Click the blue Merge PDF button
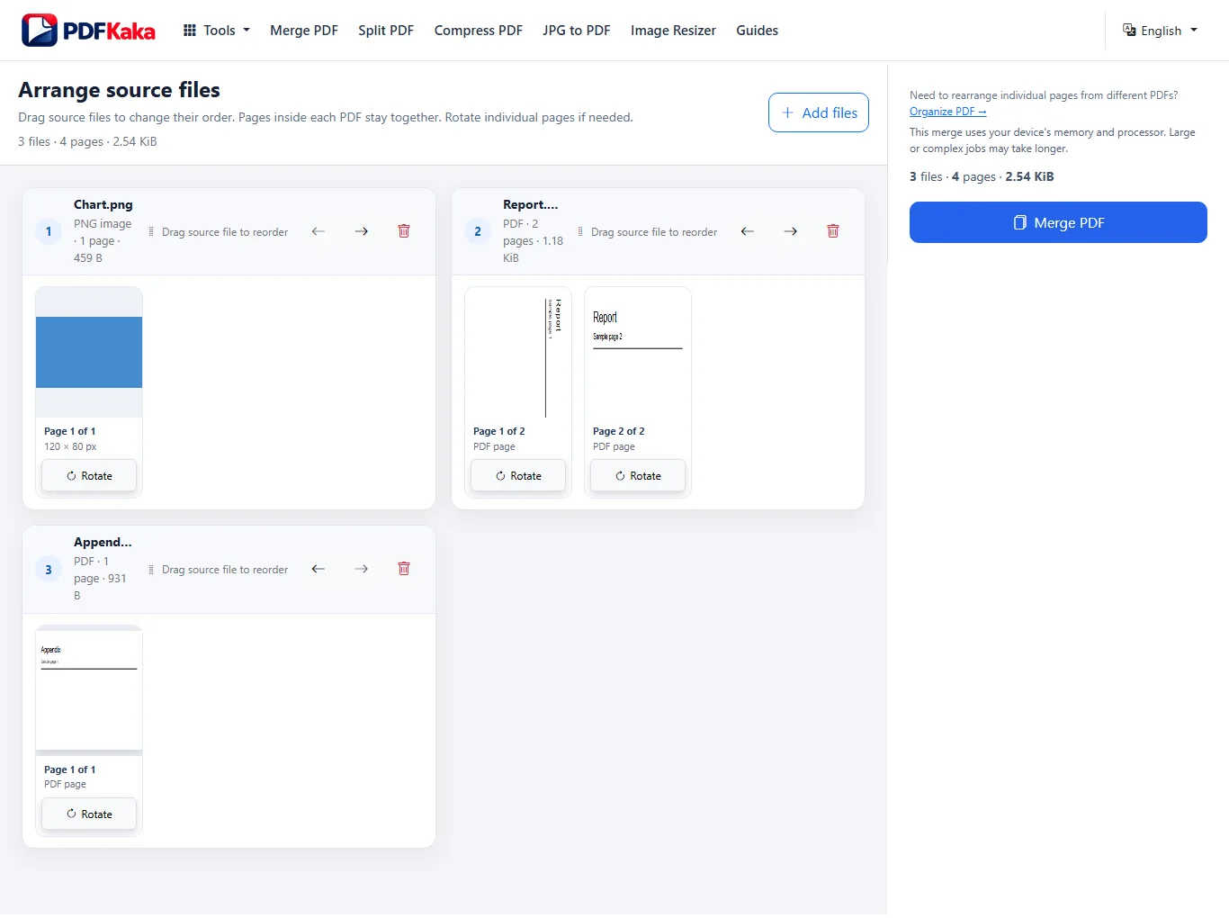 [x=1058, y=222]
